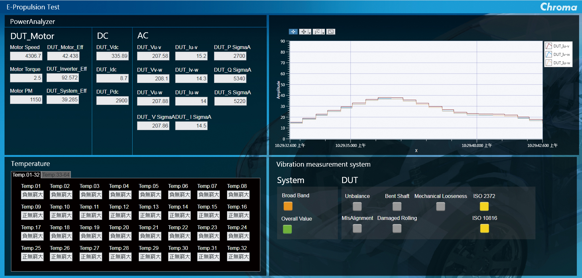The height and width of the screenshot is (278, 582).
Task: Click the Overall Value green indicator
Action: click(x=287, y=229)
